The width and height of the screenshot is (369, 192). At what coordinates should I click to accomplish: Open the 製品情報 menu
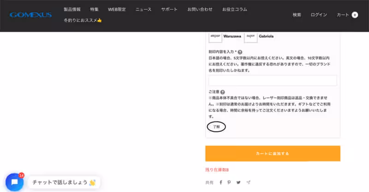coord(72,9)
